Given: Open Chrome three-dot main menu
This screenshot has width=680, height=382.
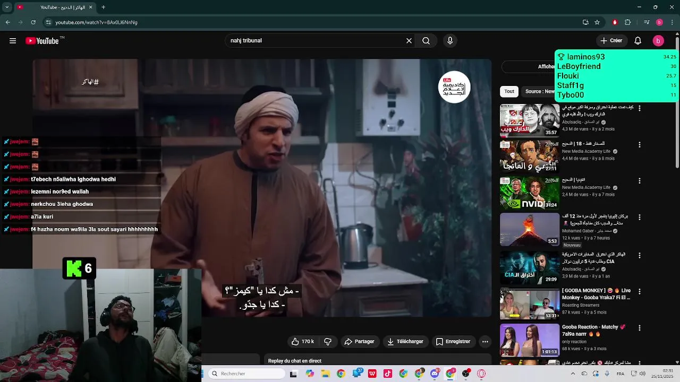Looking at the screenshot, I should coord(673,22).
